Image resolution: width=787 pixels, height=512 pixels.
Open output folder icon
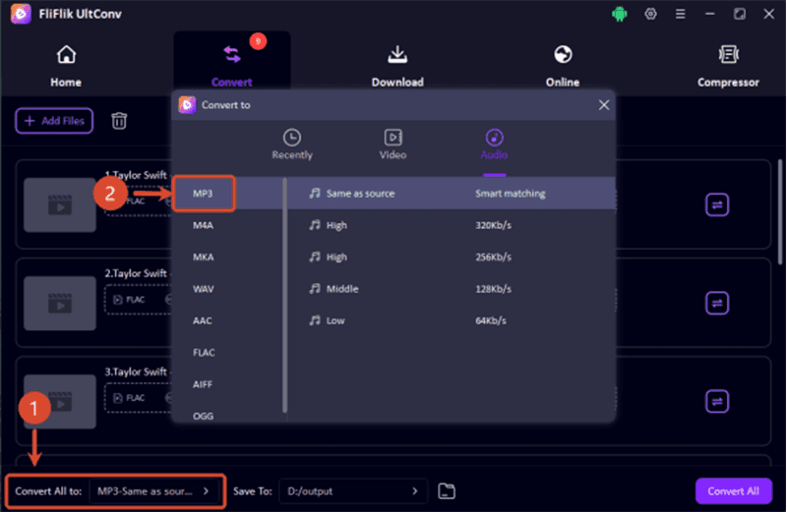(447, 491)
